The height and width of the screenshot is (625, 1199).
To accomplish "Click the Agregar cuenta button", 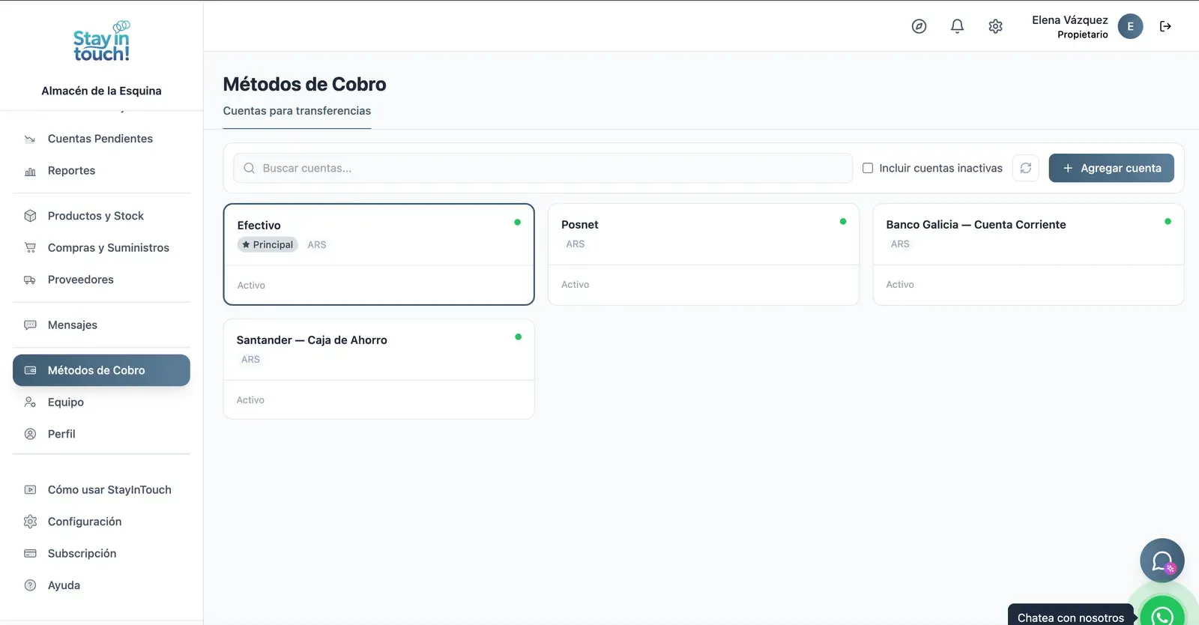I will coord(1111,168).
